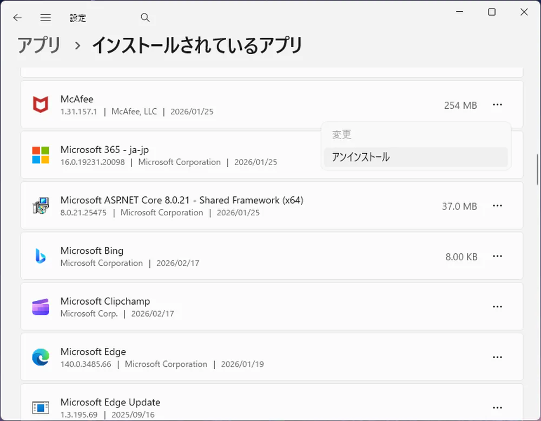
Task: Open more options for Microsoft Bing
Action: (x=497, y=256)
